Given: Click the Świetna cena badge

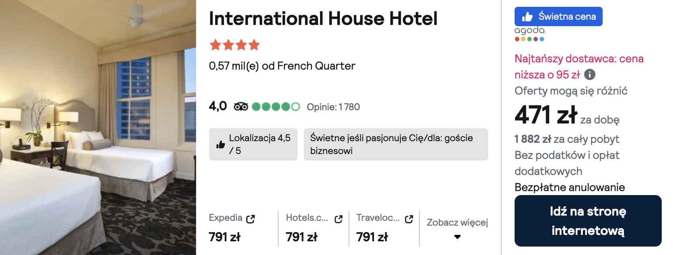Looking at the screenshot, I should coord(558,16).
